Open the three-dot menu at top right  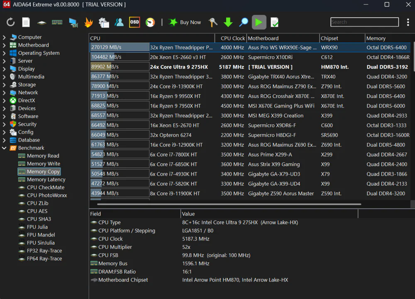pyautogui.click(x=408, y=22)
